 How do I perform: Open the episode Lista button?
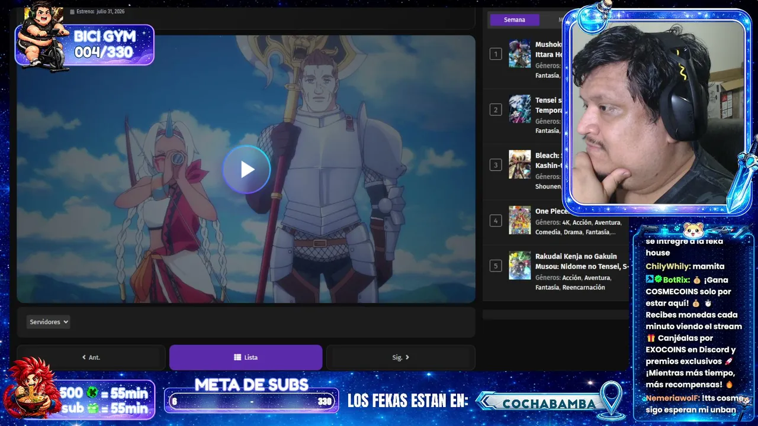click(x=246, y=357)
